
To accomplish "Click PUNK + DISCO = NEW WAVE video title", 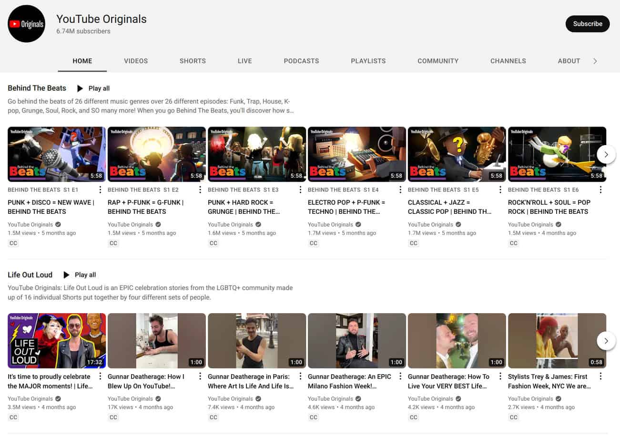I will click(51, 207).
